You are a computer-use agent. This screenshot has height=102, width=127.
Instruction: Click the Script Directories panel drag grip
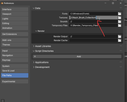121,51
